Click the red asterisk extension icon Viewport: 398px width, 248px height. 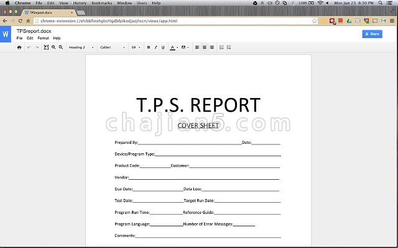click(x=332, y=21)
